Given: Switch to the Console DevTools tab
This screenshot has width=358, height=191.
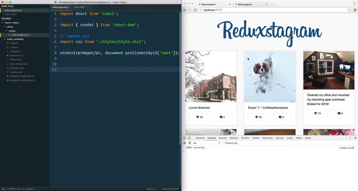Looking at the screenshot, I should (x=212, y=138).
